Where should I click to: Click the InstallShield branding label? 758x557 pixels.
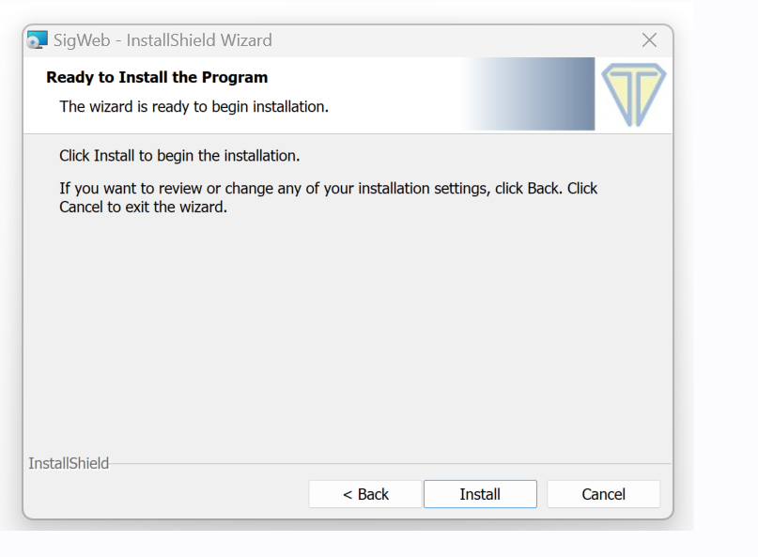click(x=68, y=462)
